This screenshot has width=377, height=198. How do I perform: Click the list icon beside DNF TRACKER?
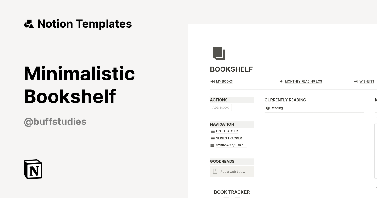click(x=212, y=131)
